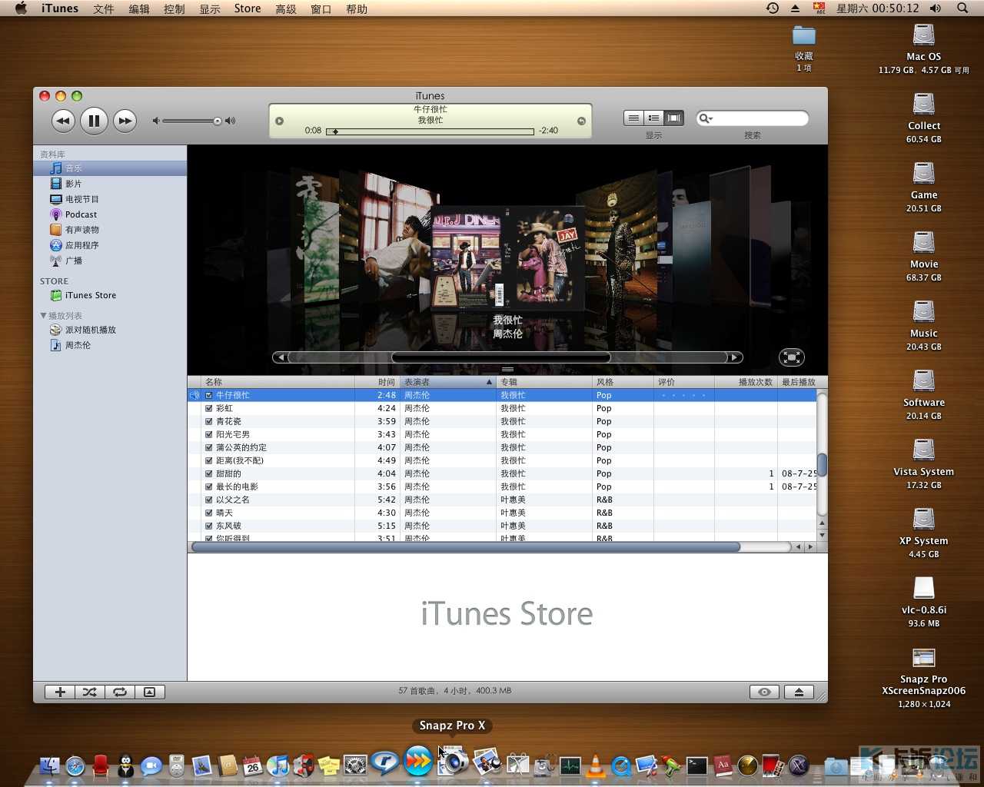The width and height of the screenshot is (984, 787).
Task: Click the eject disc button in iTunes
Action: (x=799, y=692)
